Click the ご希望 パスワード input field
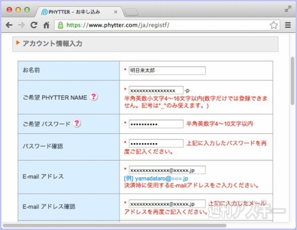Screen dimensions: 297x230 [156, 124]
